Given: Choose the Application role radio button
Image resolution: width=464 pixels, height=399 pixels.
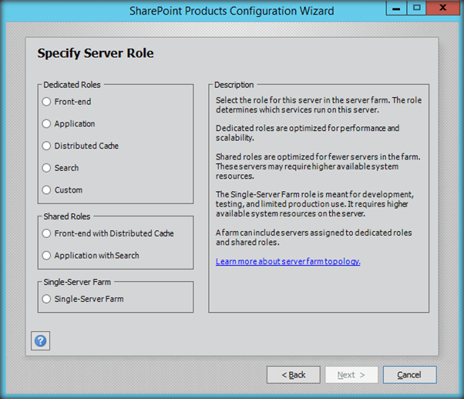Looking at the screenshot, I should point(47,124).
